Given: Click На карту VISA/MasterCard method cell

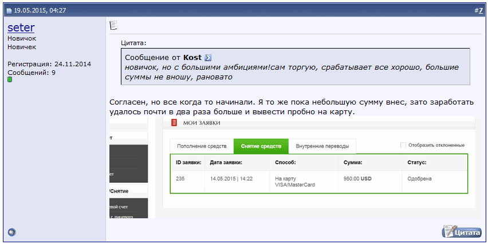Looking at the screenshot, I should click(304, 182).
